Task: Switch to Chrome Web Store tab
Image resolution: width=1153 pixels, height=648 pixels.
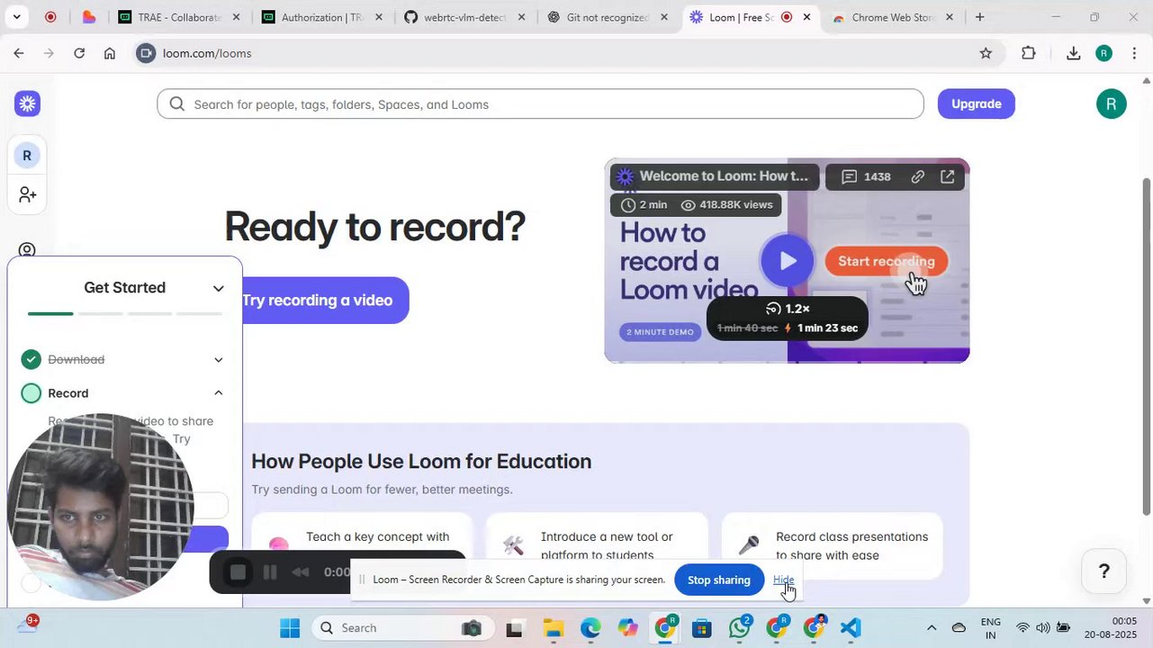Action: 893,17
